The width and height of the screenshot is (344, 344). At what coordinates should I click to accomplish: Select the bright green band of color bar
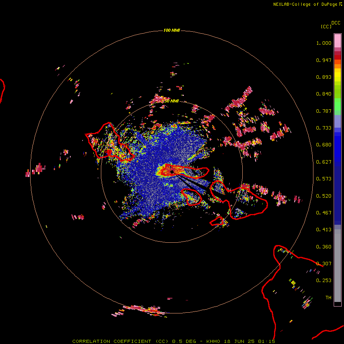pyautogui.click(x=338, y=104)
